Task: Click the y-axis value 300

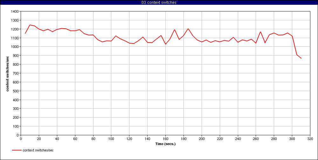Action: [16, 109]
